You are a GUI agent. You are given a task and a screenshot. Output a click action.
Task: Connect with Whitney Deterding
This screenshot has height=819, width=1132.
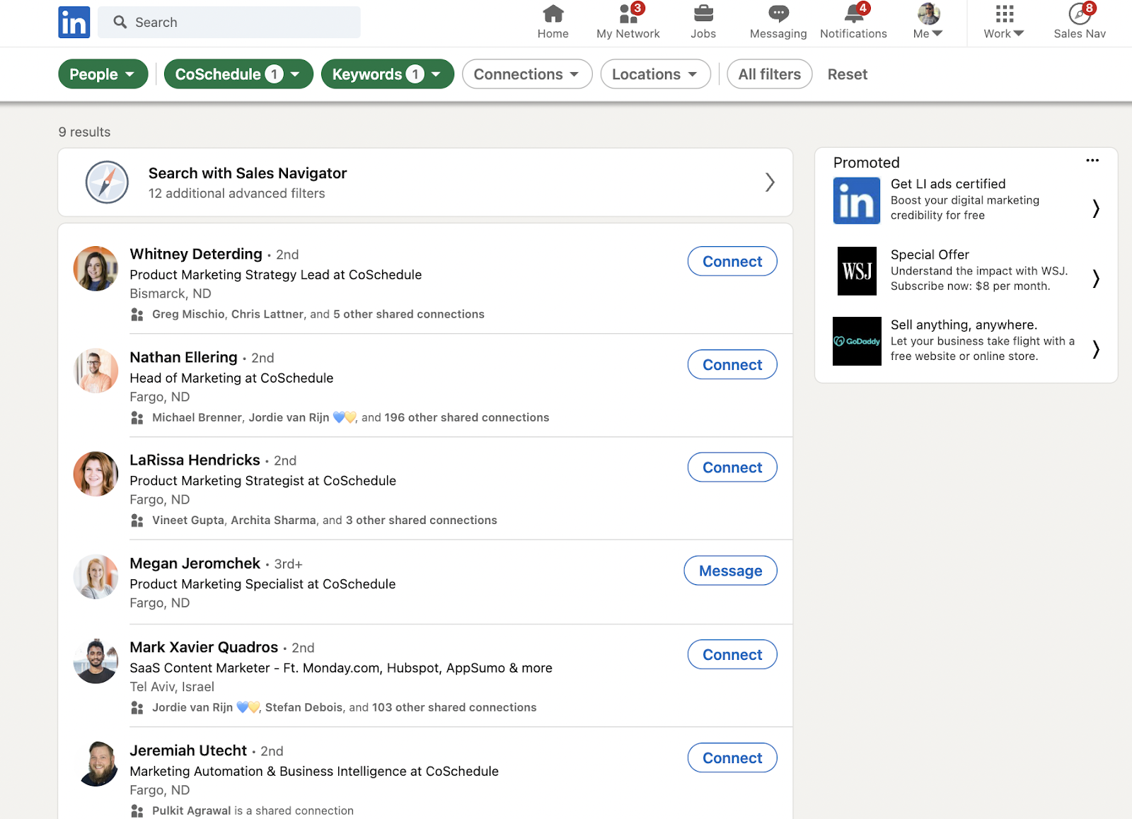coord(732,262)
